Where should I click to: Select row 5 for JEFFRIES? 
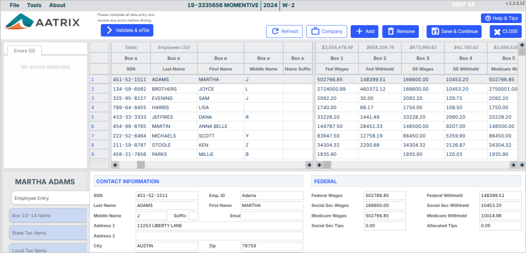[x=92, y=117]
